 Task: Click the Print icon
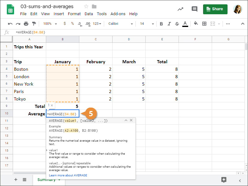[x=26, y=24]
